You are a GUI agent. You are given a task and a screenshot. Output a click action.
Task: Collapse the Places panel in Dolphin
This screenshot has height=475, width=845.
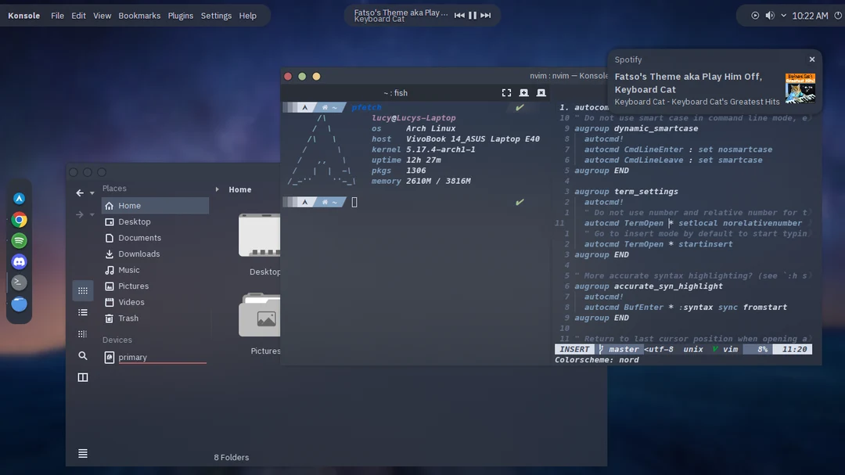[217, 189]
